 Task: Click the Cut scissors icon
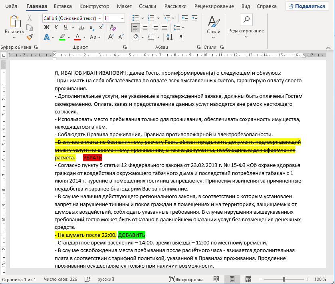point(30,18)
